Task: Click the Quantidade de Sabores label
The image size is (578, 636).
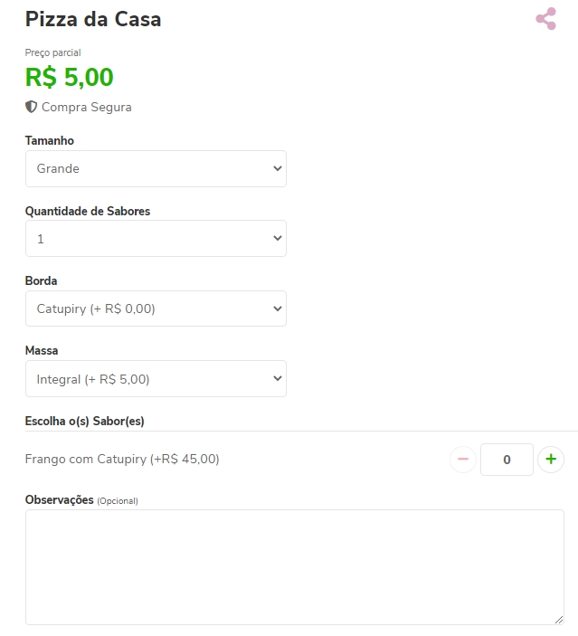Action: [88, 211]
